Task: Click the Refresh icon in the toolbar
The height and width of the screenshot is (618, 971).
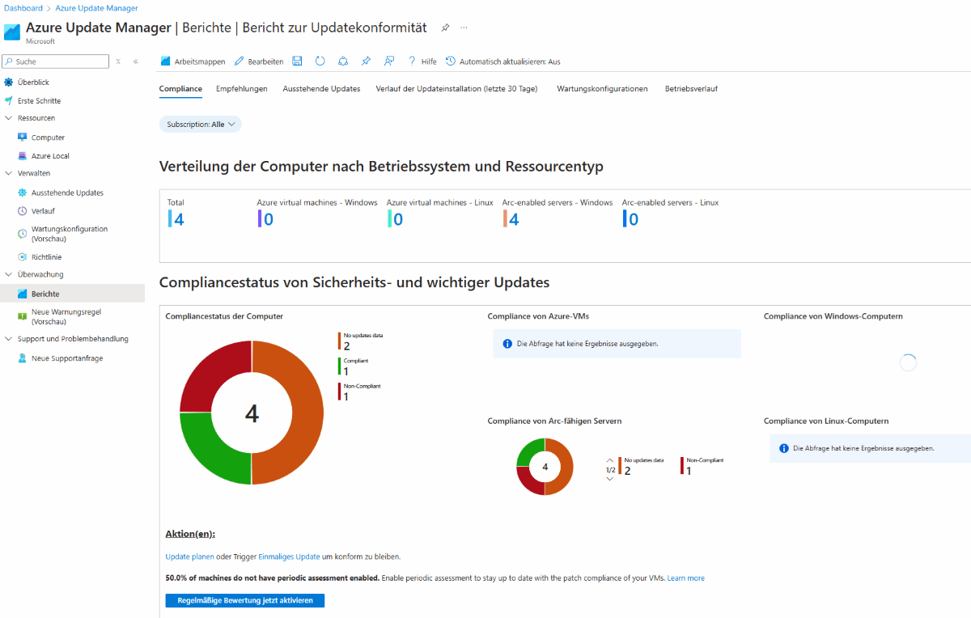Action: pyautogui.click(x=320, y=61)
